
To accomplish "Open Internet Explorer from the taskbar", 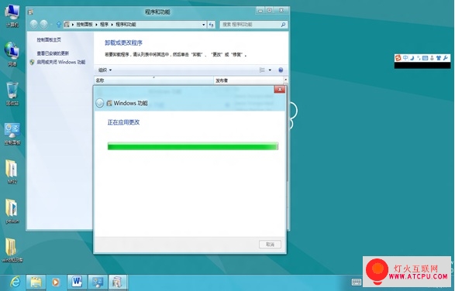I will 15,282.
